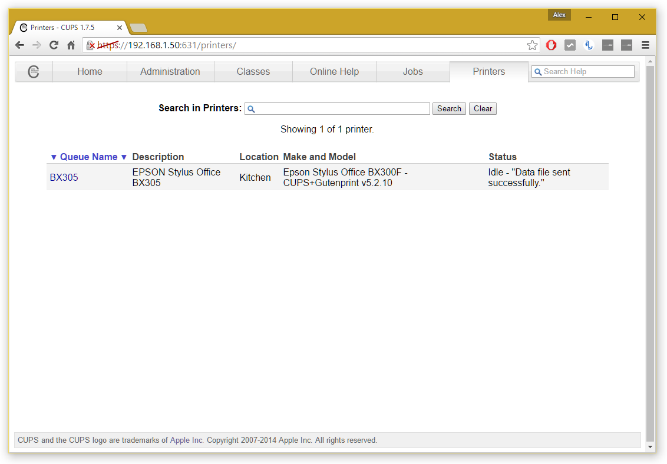
Task: Click the Alex profile button
Action: 559,15
